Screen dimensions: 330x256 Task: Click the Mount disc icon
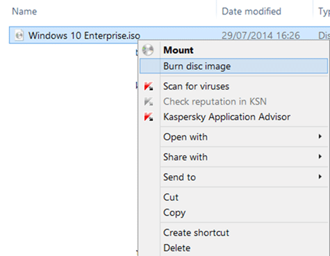(x=148, y=50)
